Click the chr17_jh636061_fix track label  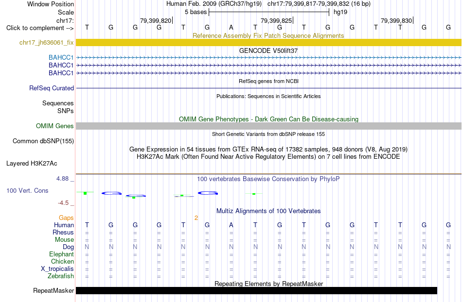(46, 43)
